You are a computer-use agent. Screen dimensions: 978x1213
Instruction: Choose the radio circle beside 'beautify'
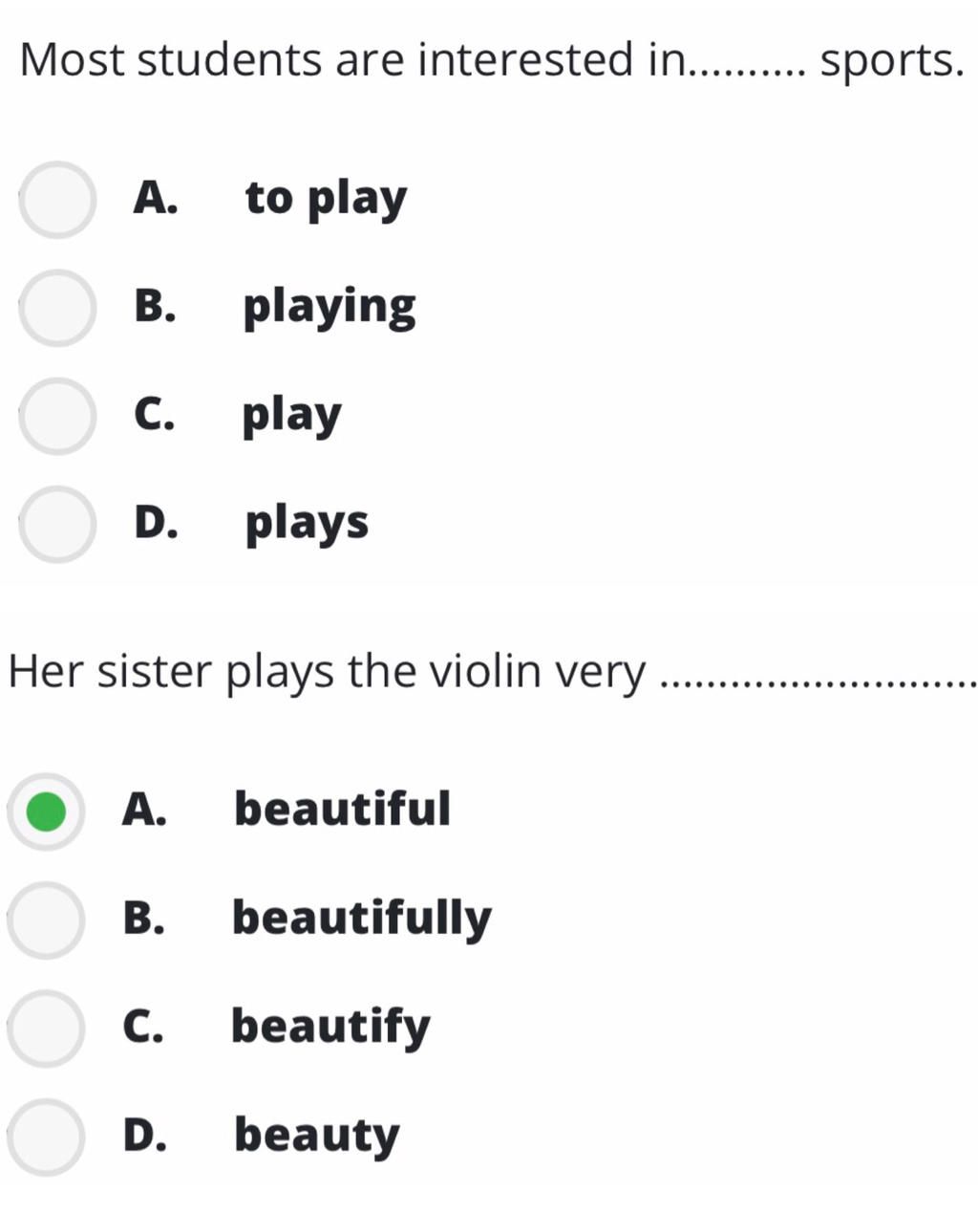pos(46,1028)
